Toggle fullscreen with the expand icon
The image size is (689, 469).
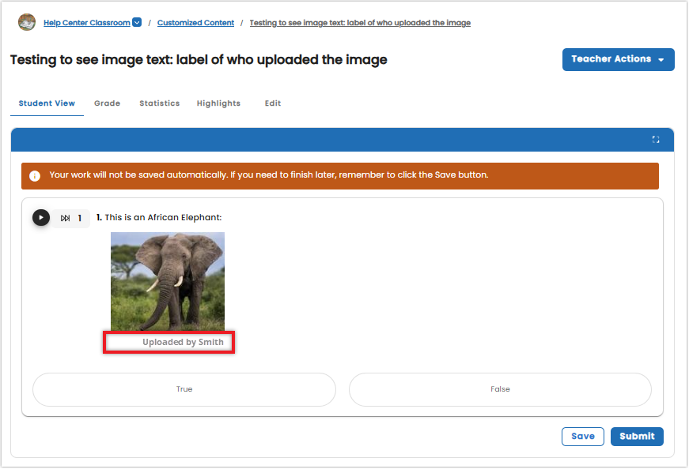click(x=655, y=140)
